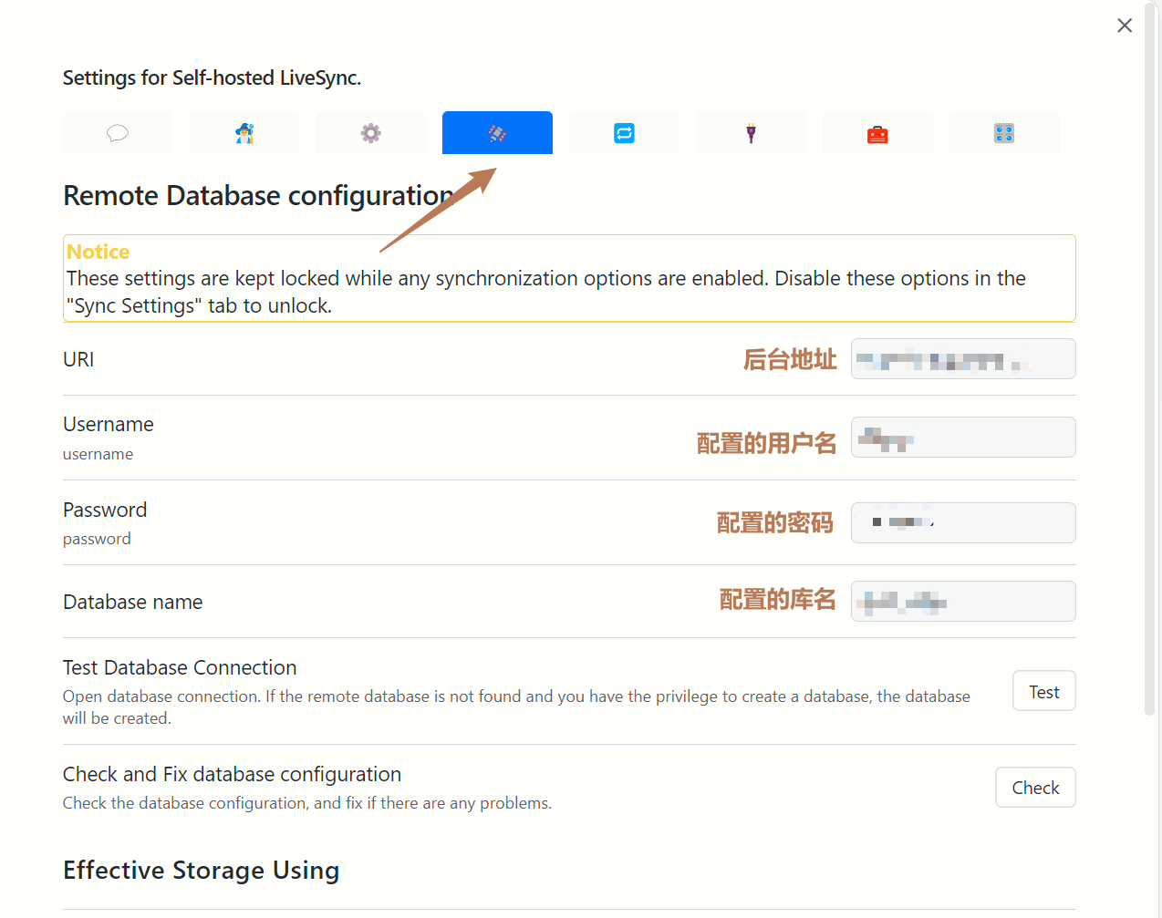Select the yellow Notice heading text
Image resolution: width=1162 pixels, height=918 pixels.
click(x=98, y=252)
